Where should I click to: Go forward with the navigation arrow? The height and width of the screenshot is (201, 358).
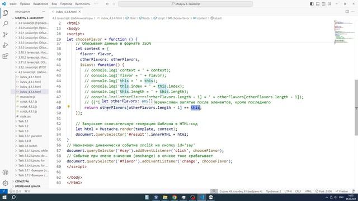[x=114, y=4]
